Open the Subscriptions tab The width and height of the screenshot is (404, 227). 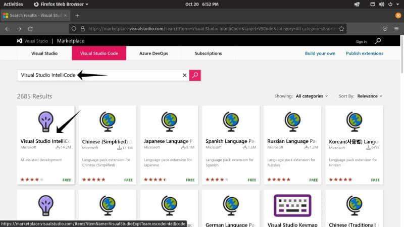(208, 53)
